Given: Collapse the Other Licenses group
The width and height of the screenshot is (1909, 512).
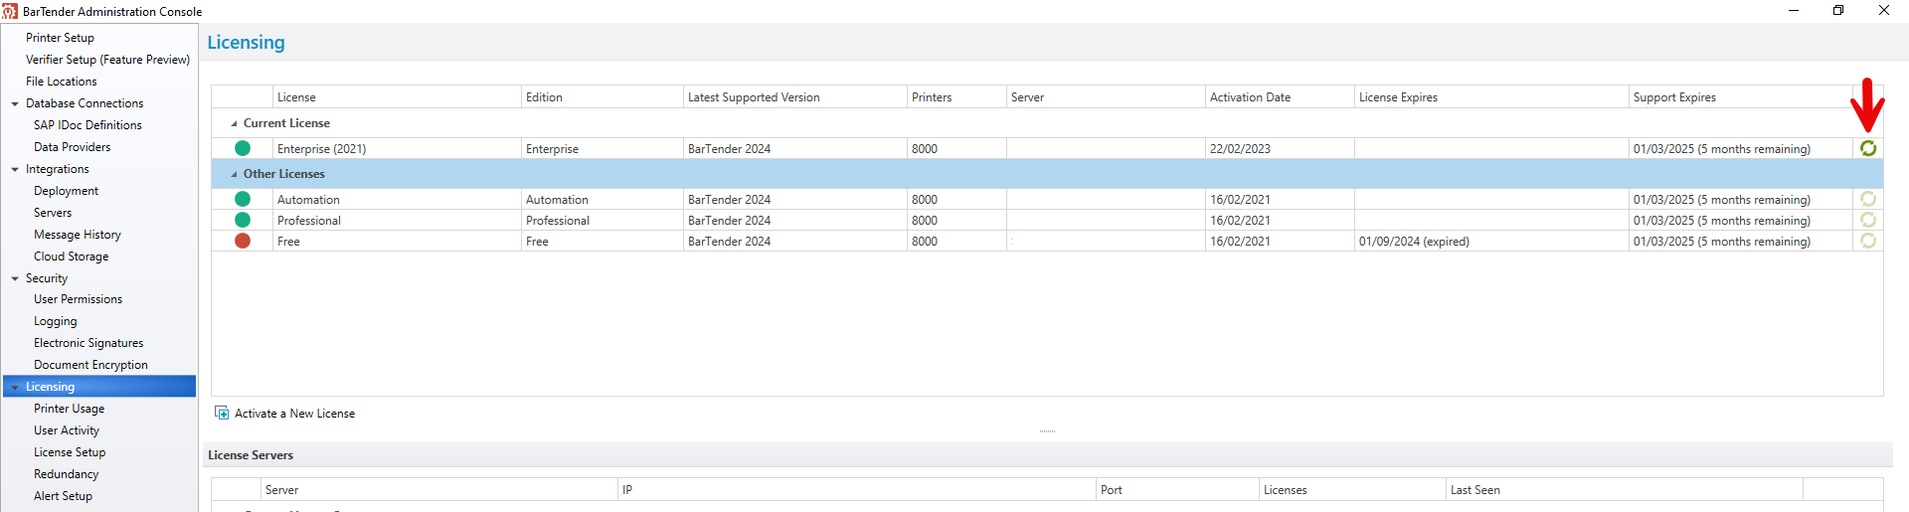Looking at the screenshot, I should tap(234, 174).
